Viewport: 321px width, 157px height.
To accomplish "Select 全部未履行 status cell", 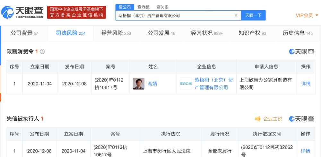I will tap(220, 151).
